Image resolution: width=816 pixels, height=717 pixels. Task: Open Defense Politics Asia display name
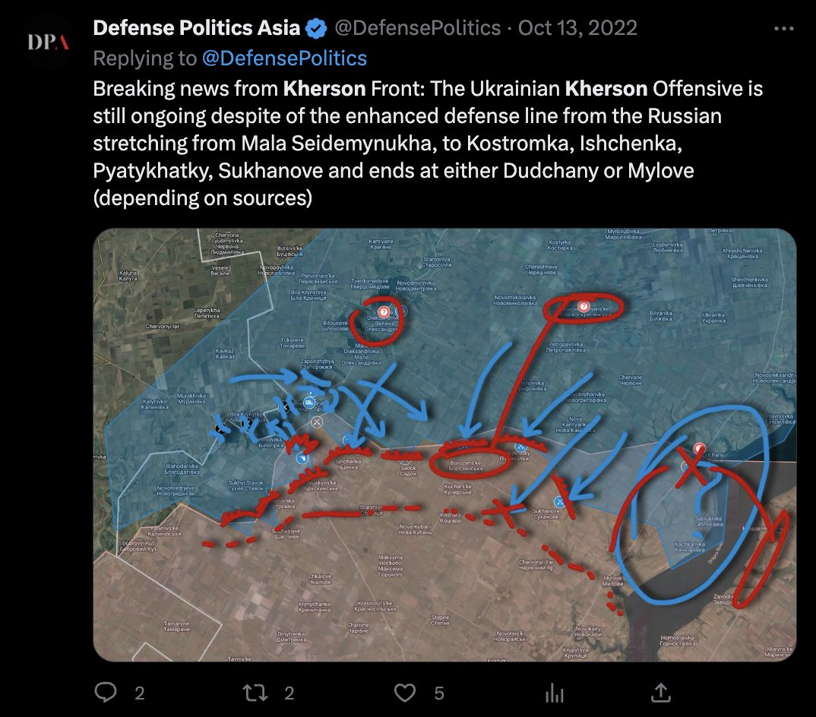point(196,28)
